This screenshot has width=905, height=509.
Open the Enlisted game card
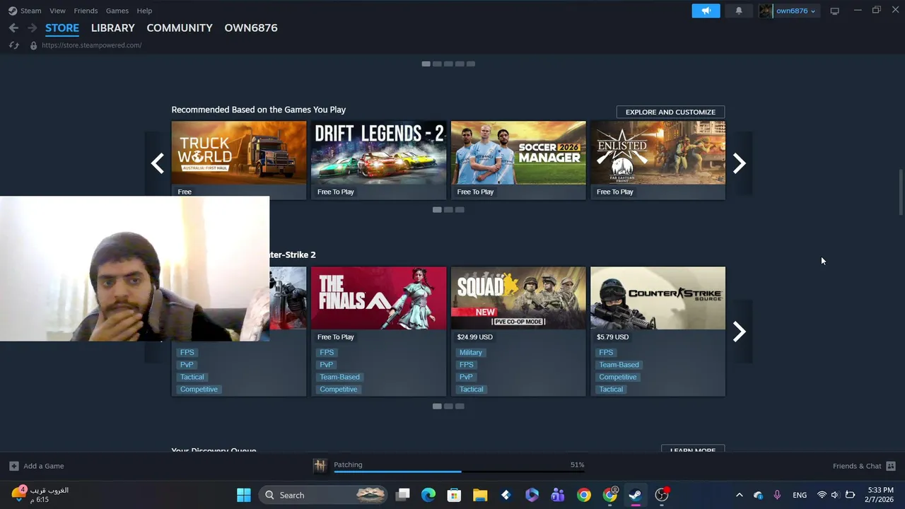pos(658,160)
